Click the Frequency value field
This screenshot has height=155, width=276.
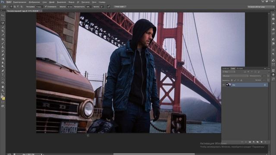[102, 7]
